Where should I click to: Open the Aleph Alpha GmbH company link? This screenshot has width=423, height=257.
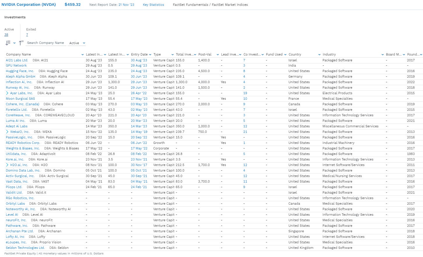(x=20, y=76)
